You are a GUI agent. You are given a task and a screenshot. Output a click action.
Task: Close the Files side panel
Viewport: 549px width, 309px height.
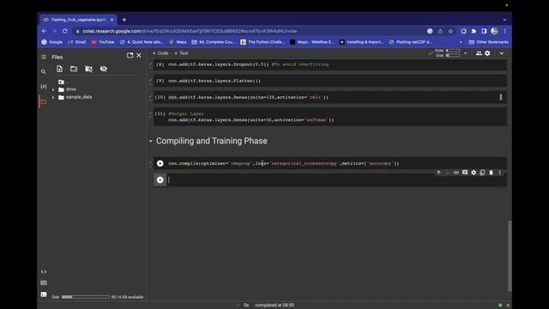pos(139,55)
